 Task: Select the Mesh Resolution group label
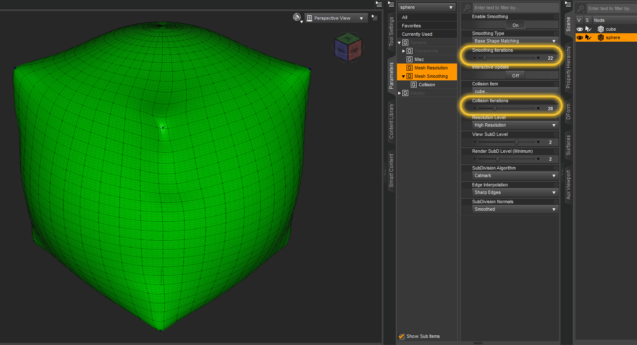[x=431, y=68]
